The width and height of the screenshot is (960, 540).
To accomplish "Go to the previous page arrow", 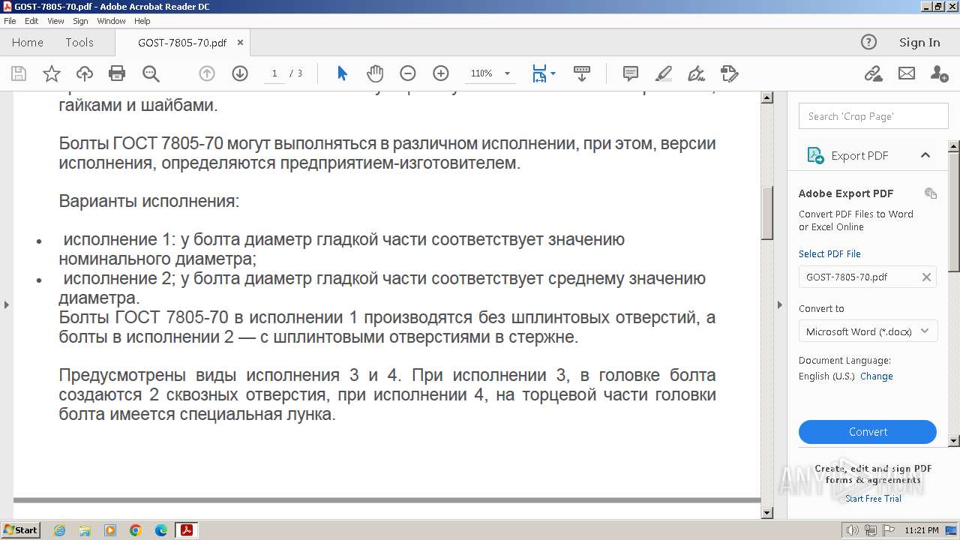I will [x=207, y=73].
